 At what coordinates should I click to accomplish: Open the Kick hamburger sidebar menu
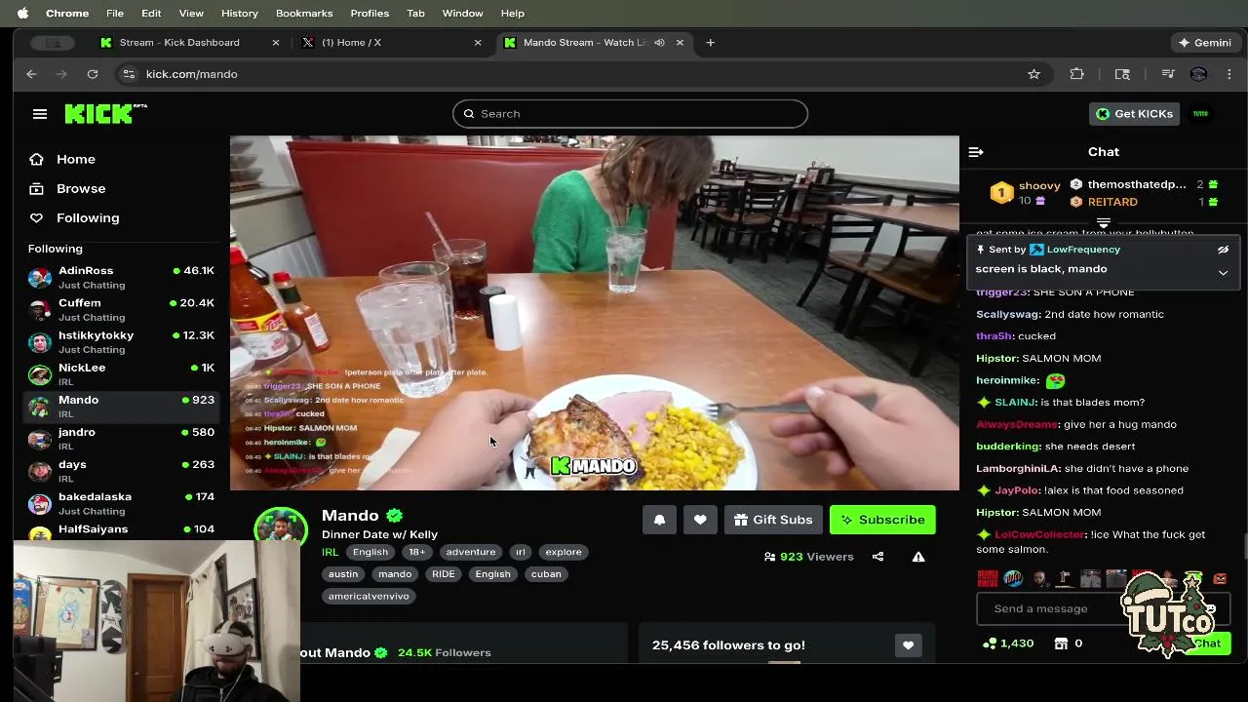tap(40, 114)
